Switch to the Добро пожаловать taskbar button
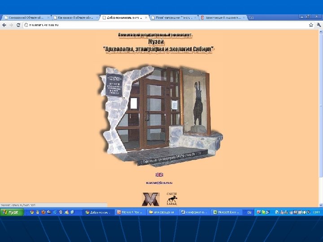The height and width of the screenshot is (242, 323). pos(98,212)
